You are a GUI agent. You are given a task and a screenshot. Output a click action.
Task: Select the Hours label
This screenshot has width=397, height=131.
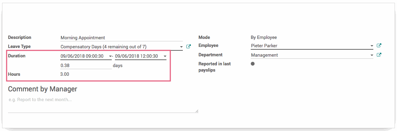point(14,74)
